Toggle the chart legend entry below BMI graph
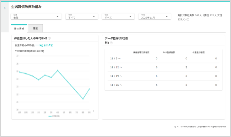The height and width of the screenshot is (137, 231). tap(54, 116)
